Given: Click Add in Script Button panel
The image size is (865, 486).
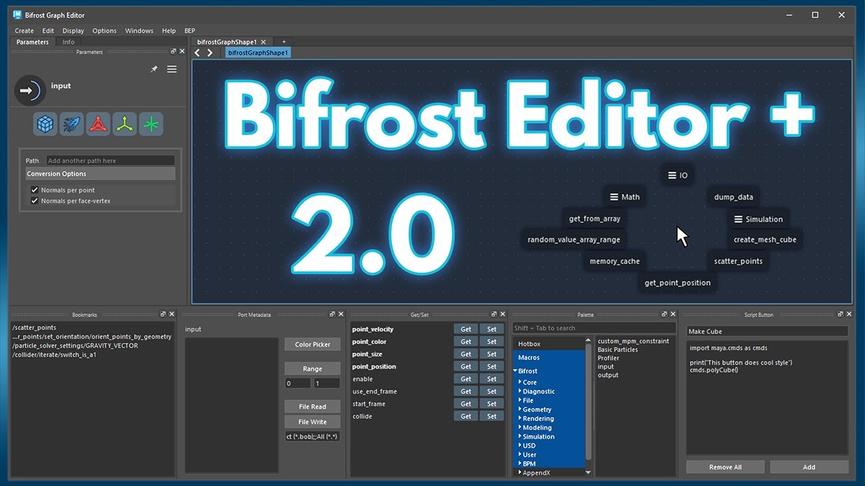Looking at the screenshot, I should tap(809, 467).
